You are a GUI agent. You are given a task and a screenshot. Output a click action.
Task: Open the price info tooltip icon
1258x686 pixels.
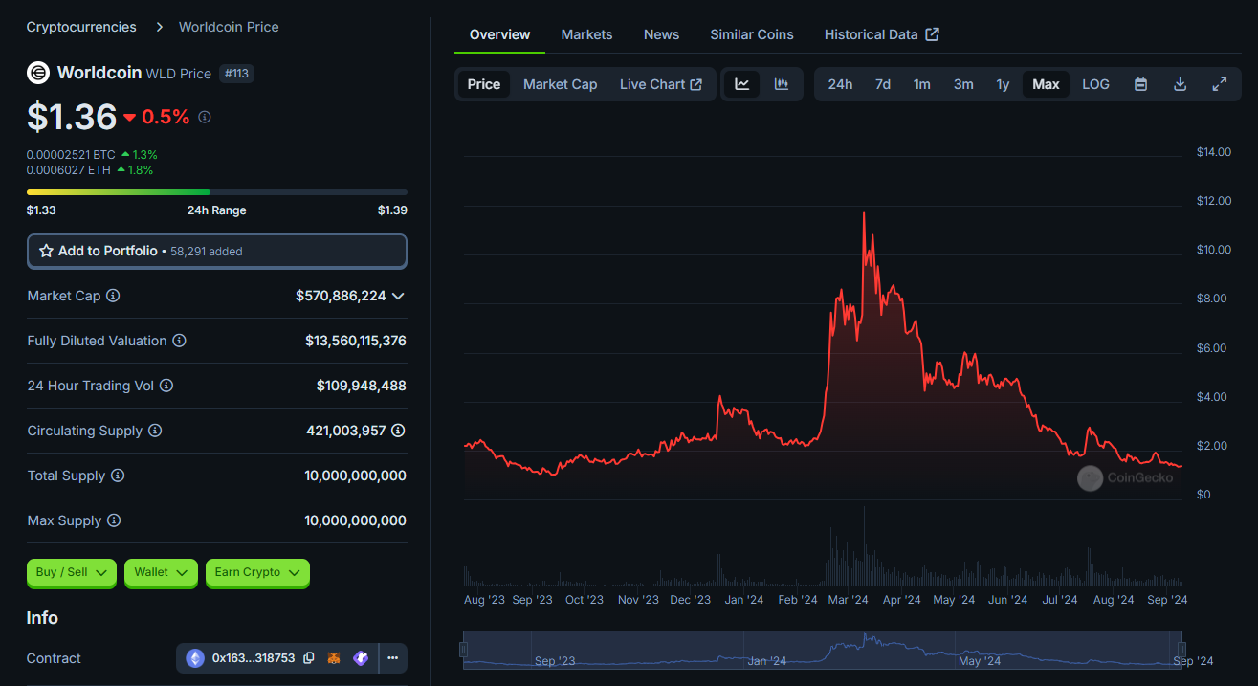[x=205, y=117]
